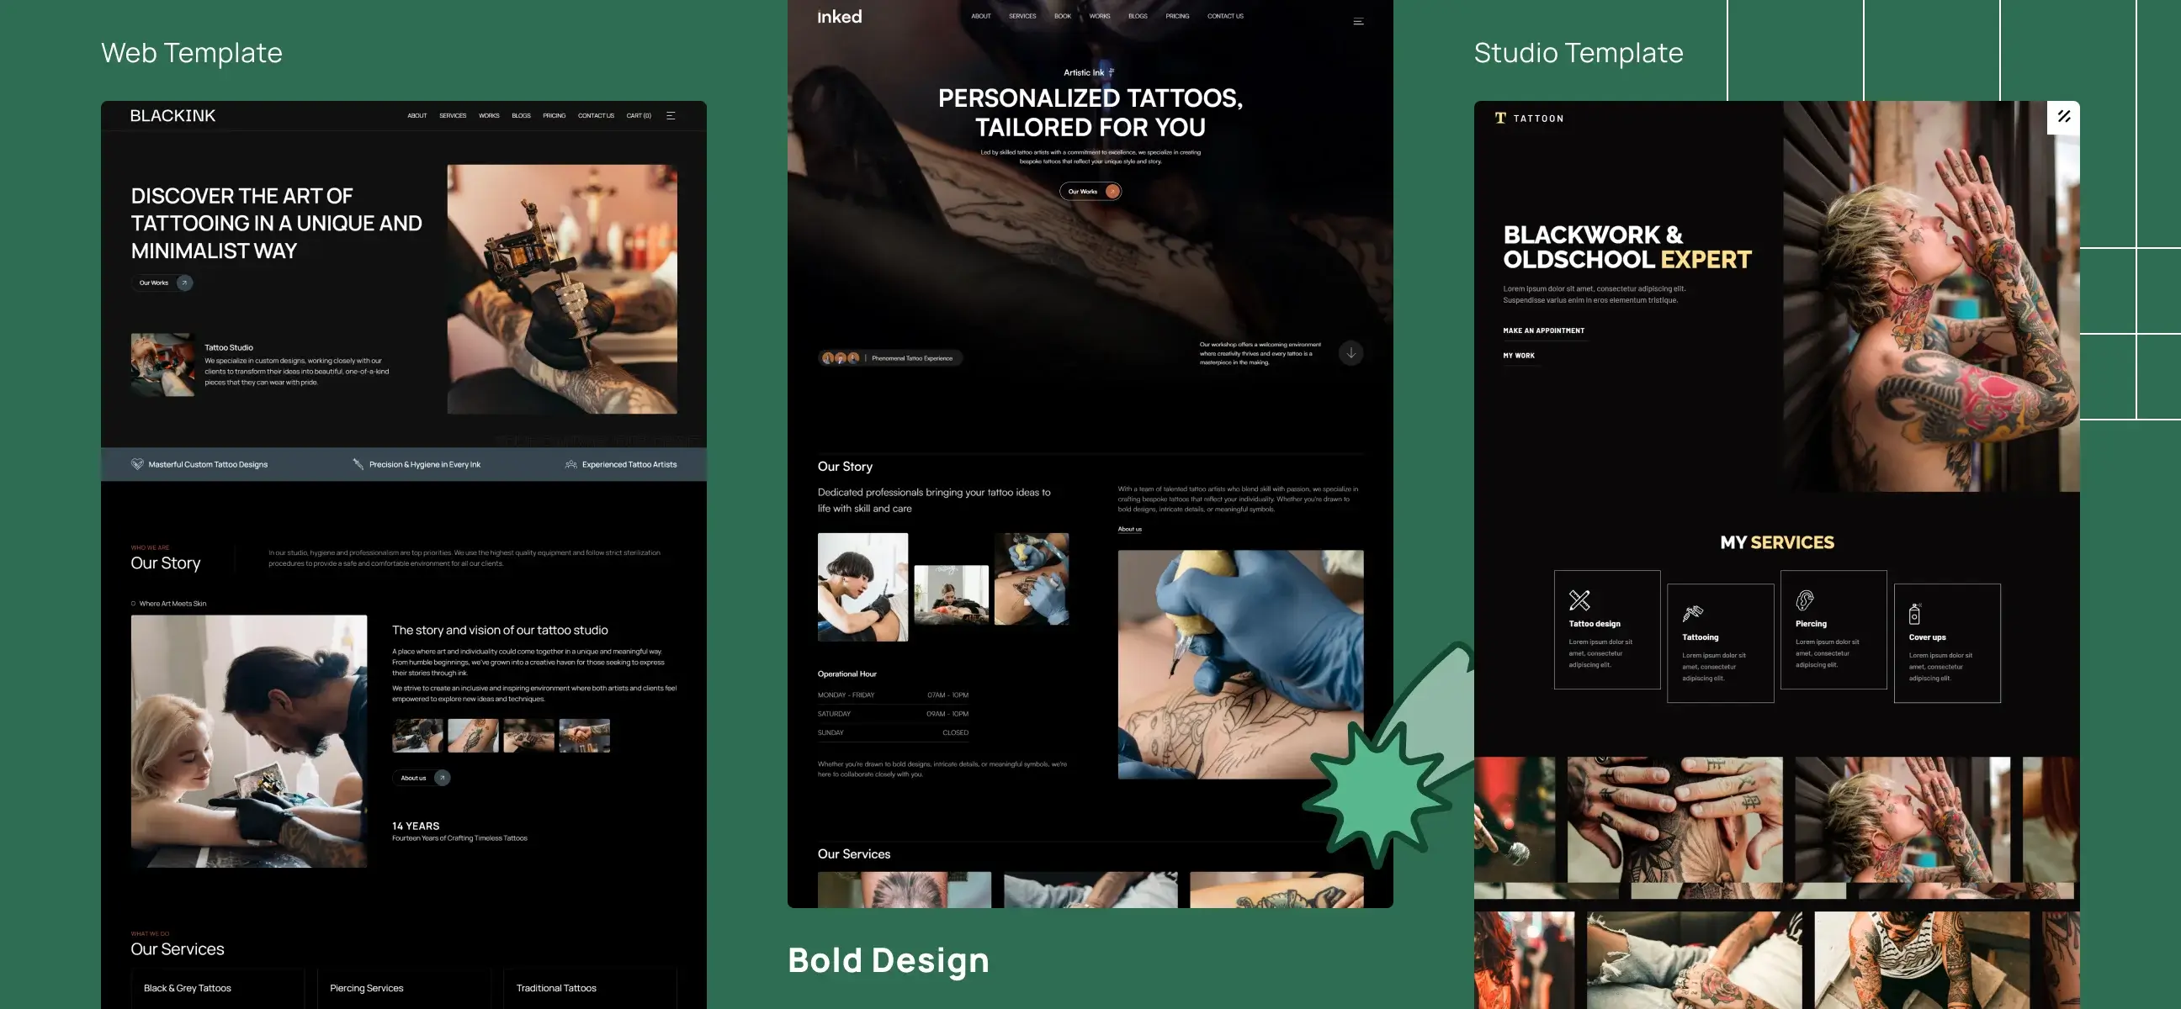Click the Webflow badge icon on Tattoon
The width and height of the screenshot is (2181, 1009).
click(x=2063, y=117)
